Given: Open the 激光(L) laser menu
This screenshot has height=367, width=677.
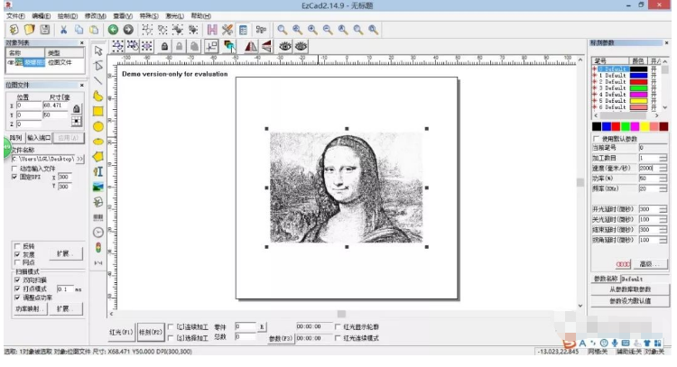Looking at the screenshot, I should tap(173, 16).
